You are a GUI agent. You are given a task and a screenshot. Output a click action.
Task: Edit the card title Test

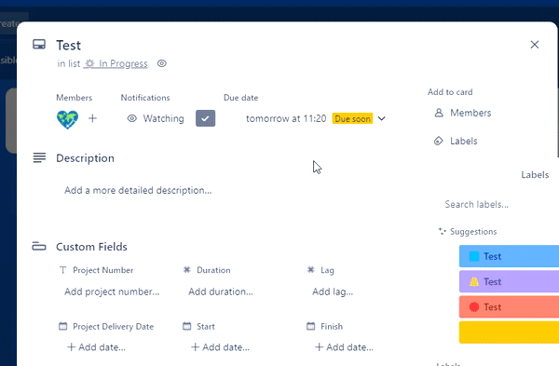pyautogui.click(x=68, y=46)
